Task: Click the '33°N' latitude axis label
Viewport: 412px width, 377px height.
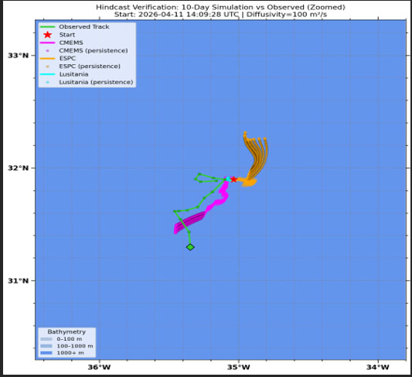Action: point(18,56)
